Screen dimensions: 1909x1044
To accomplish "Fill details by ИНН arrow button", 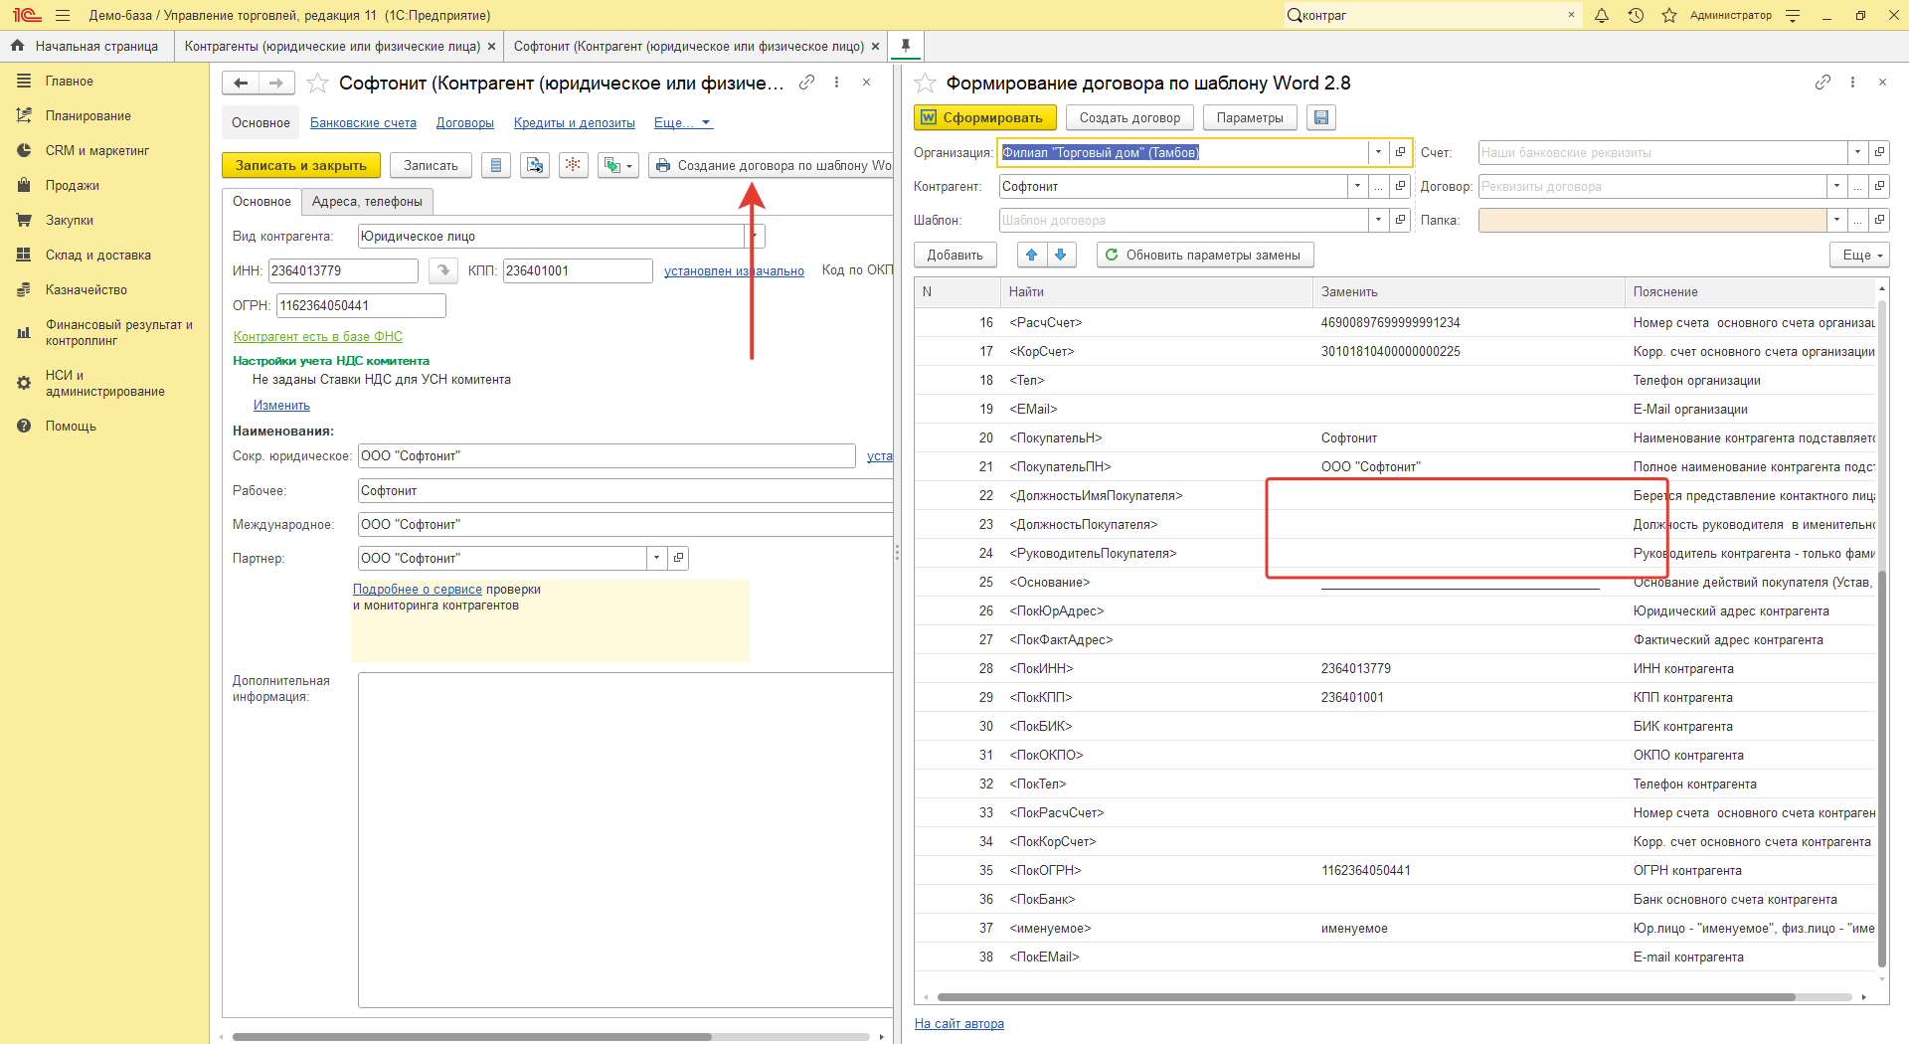I will pos(442,270).
